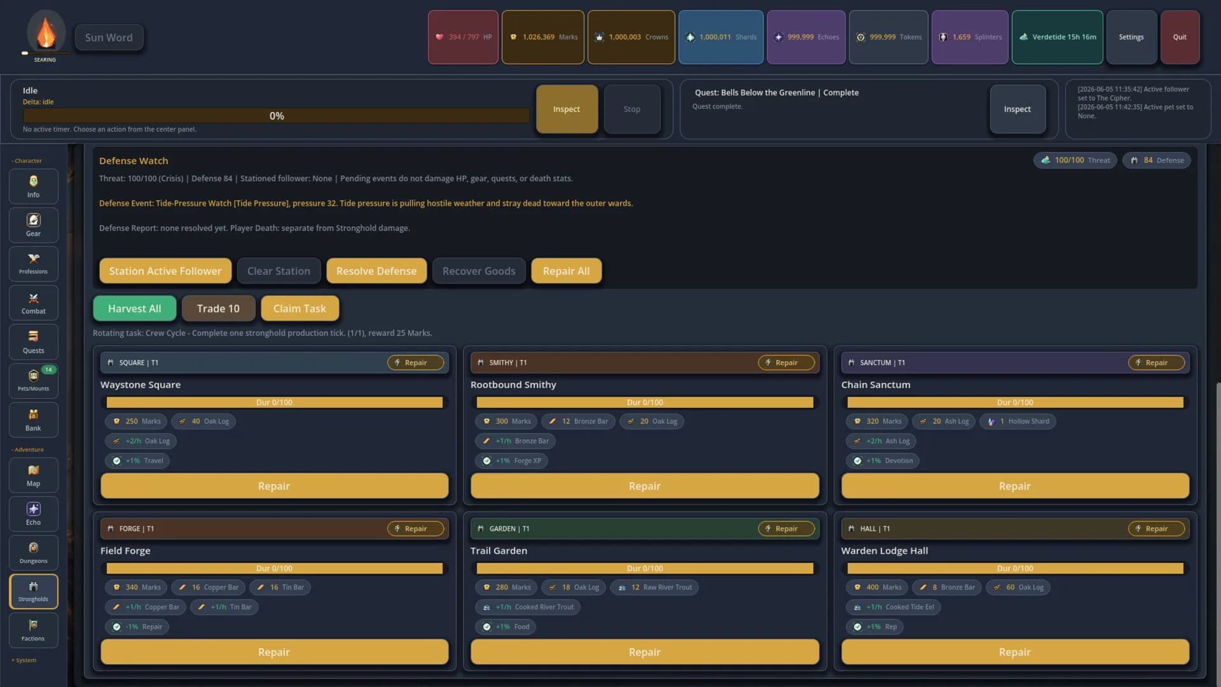
Task: Click the HP resource chip
Action: pyautogui.click(x=463, y=37)
